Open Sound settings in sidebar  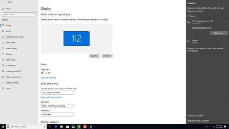[8, 31]
